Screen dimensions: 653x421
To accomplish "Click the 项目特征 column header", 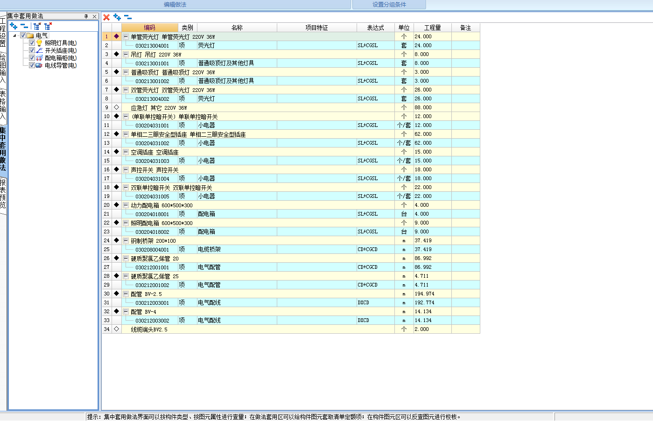I will (317, 28).
